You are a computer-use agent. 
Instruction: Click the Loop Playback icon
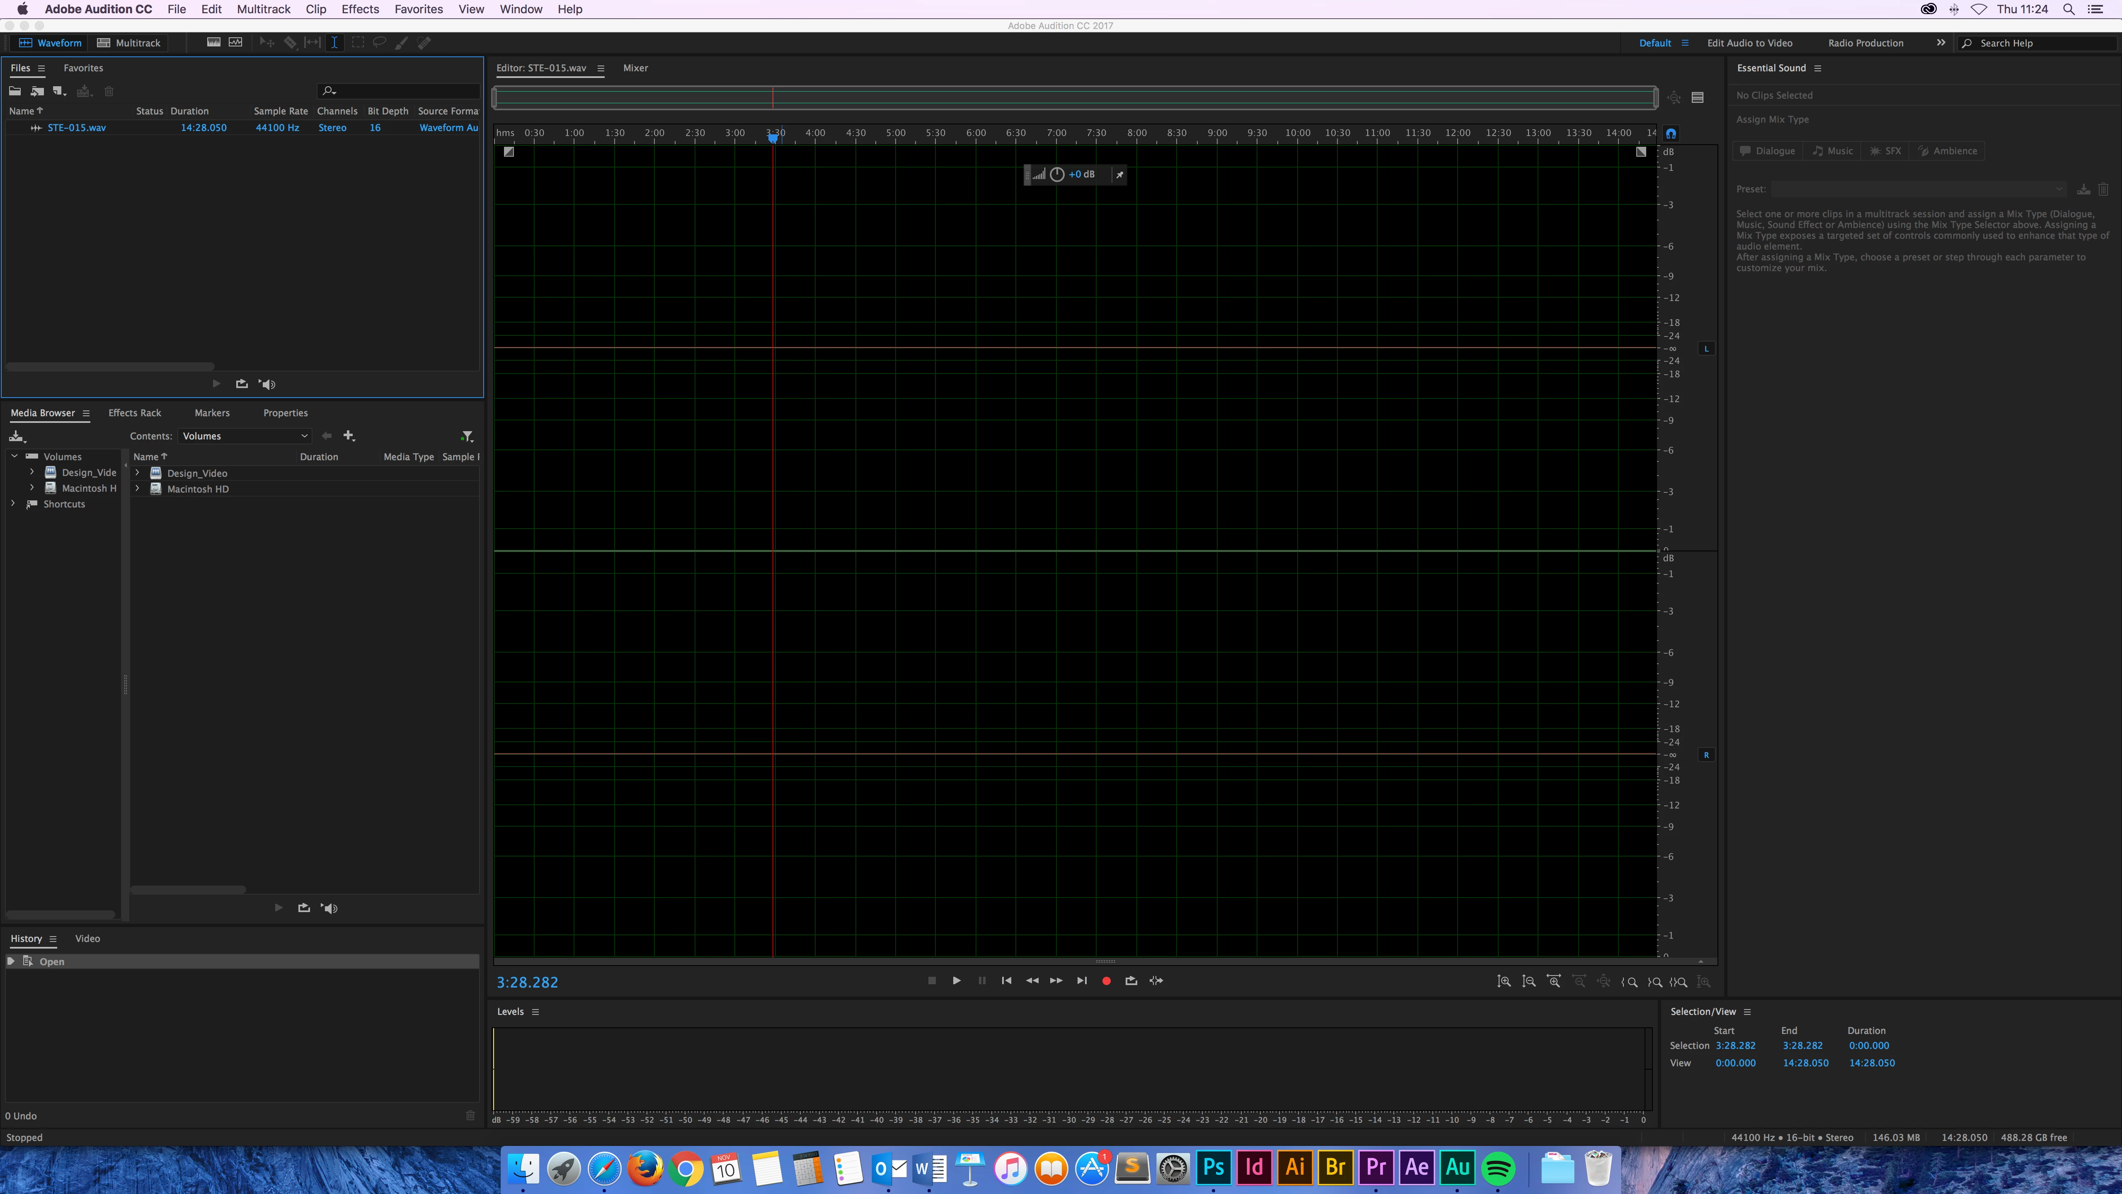pyautogui.click(x=1131, y=980)
